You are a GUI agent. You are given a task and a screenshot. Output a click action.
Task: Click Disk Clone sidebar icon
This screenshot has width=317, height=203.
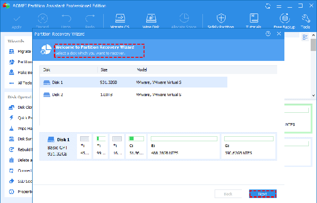[x=11, y=107]
